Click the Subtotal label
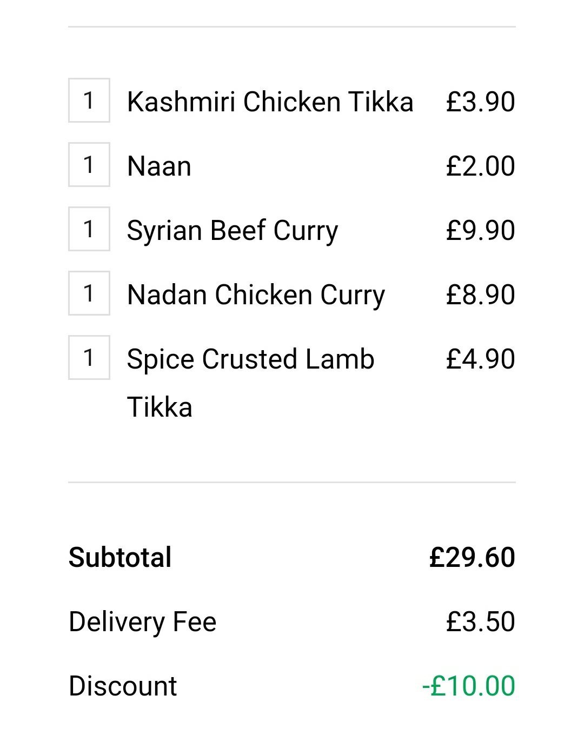584x729 pixels. [x=120, y=557]
